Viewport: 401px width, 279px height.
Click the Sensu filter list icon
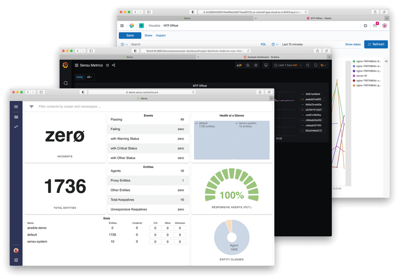coord(32,107)
